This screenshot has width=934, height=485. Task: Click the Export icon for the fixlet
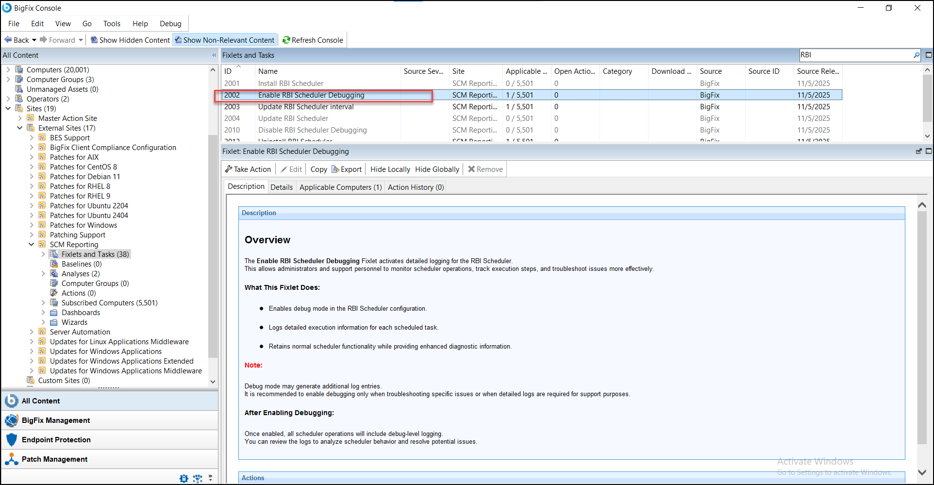[335, 169]
